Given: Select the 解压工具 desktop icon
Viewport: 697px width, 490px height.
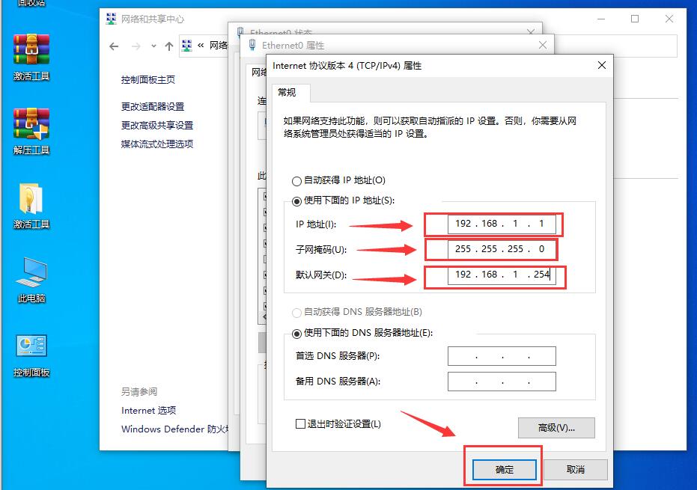Looking at the screenshot, I should pos(31,132).
